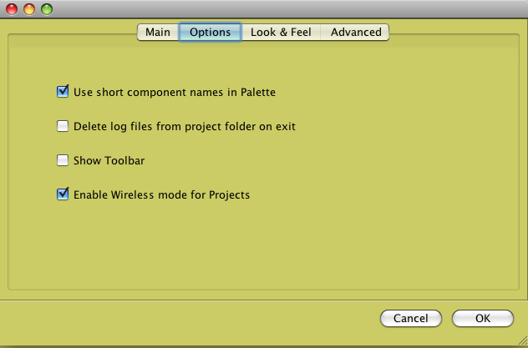Go to the Advanced tab
528x348 pixels.
tap(355, 33)
